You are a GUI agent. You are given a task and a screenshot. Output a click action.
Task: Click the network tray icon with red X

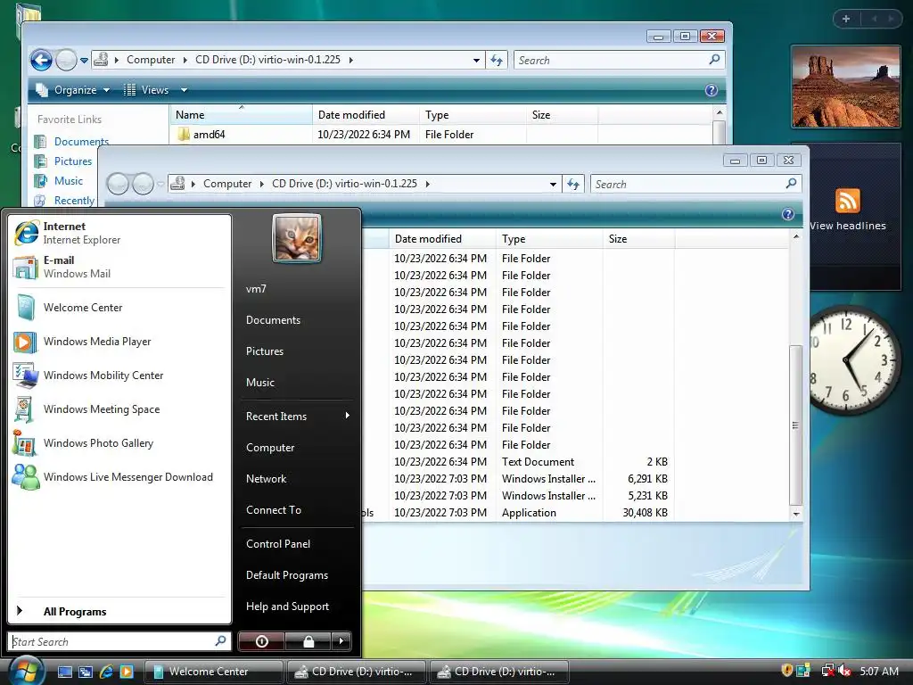pos(827,671)
